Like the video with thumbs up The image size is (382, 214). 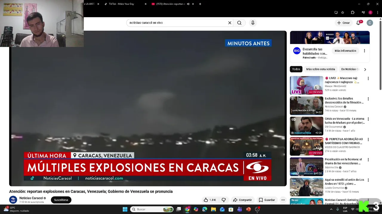(210, 200)
